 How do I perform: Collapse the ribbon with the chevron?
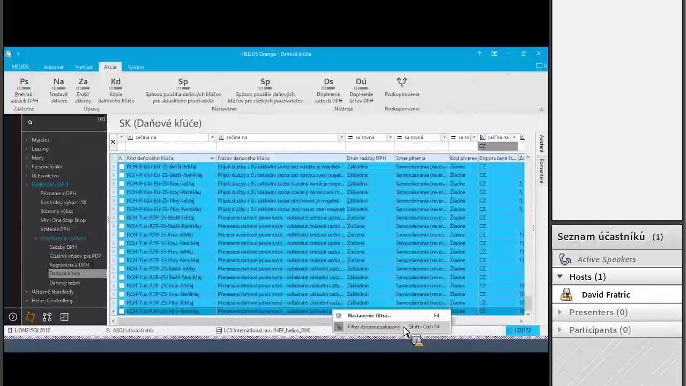pos(541,109)
